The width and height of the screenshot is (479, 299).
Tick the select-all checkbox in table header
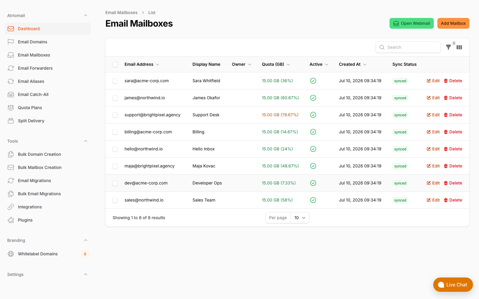coord(115,65)
